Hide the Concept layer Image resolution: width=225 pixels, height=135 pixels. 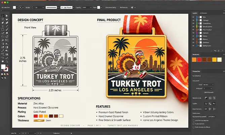193,20
